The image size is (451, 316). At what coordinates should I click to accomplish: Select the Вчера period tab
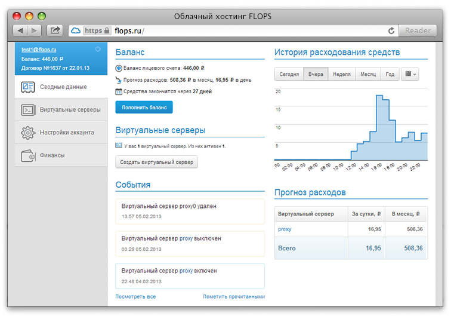316,74
